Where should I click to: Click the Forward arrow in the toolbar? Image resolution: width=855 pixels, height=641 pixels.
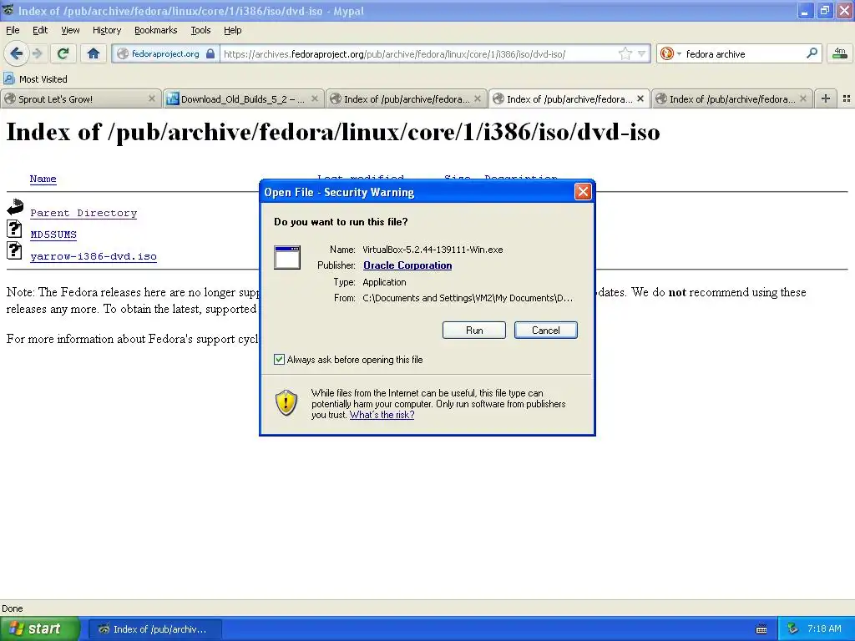click(x=37, y=53)
